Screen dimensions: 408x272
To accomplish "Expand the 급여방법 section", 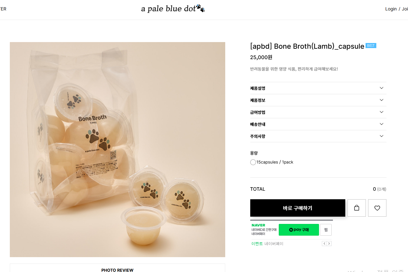I will click(x=318, y=112).
